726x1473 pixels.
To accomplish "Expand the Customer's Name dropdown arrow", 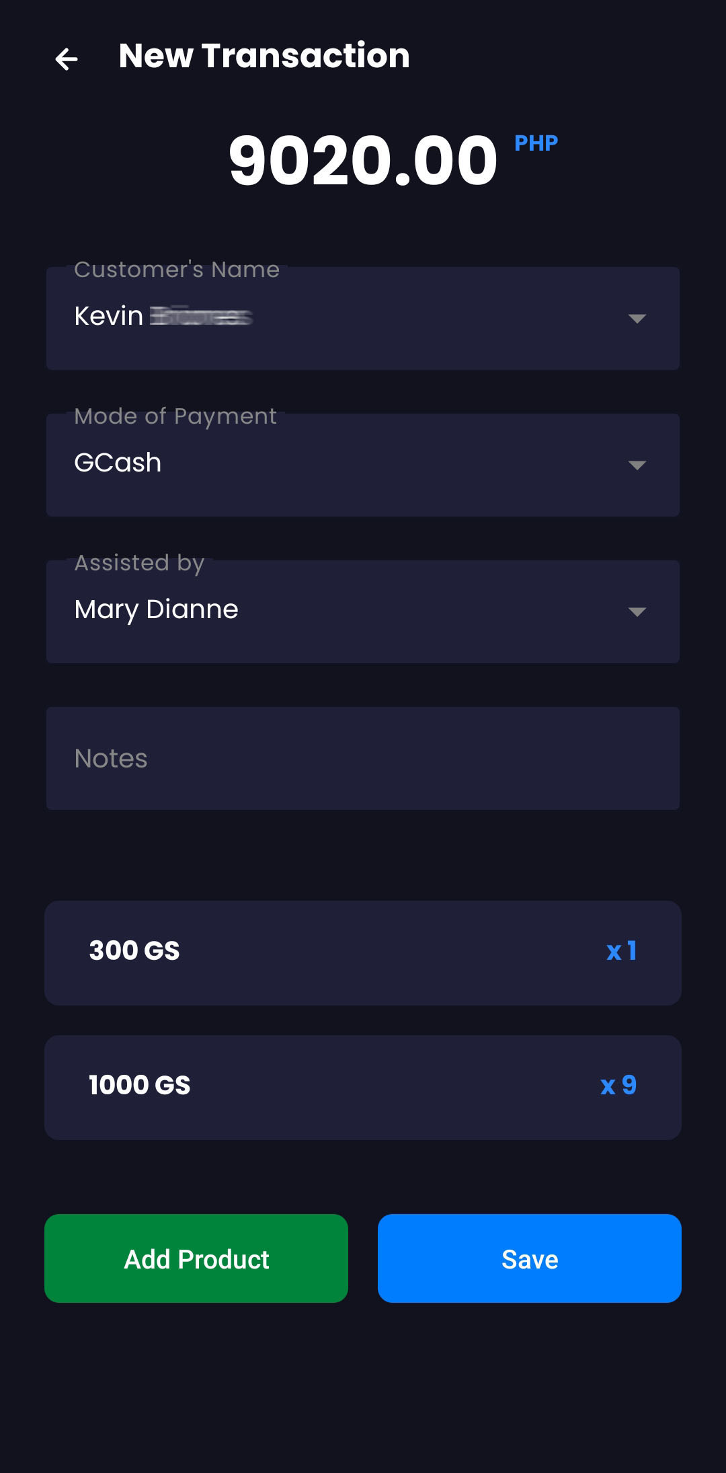I will (x=637, y=318).
